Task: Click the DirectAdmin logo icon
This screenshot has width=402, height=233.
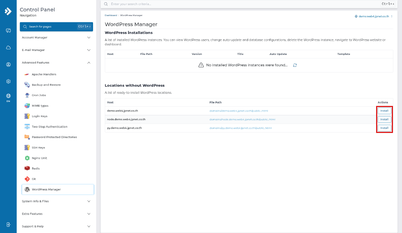Action: 8,11
